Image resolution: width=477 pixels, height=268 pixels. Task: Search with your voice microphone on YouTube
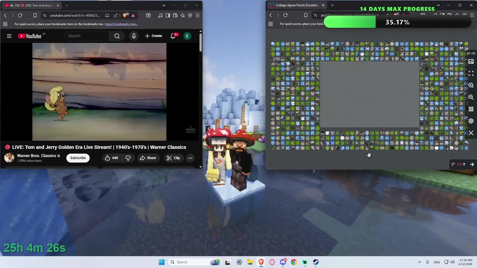point(134,36)
